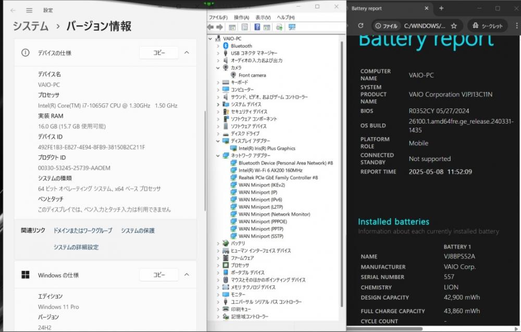The height and width of the screenshot is (332, 521).
Task: Bookmark the page with the star icon
Action: (454, 26)
